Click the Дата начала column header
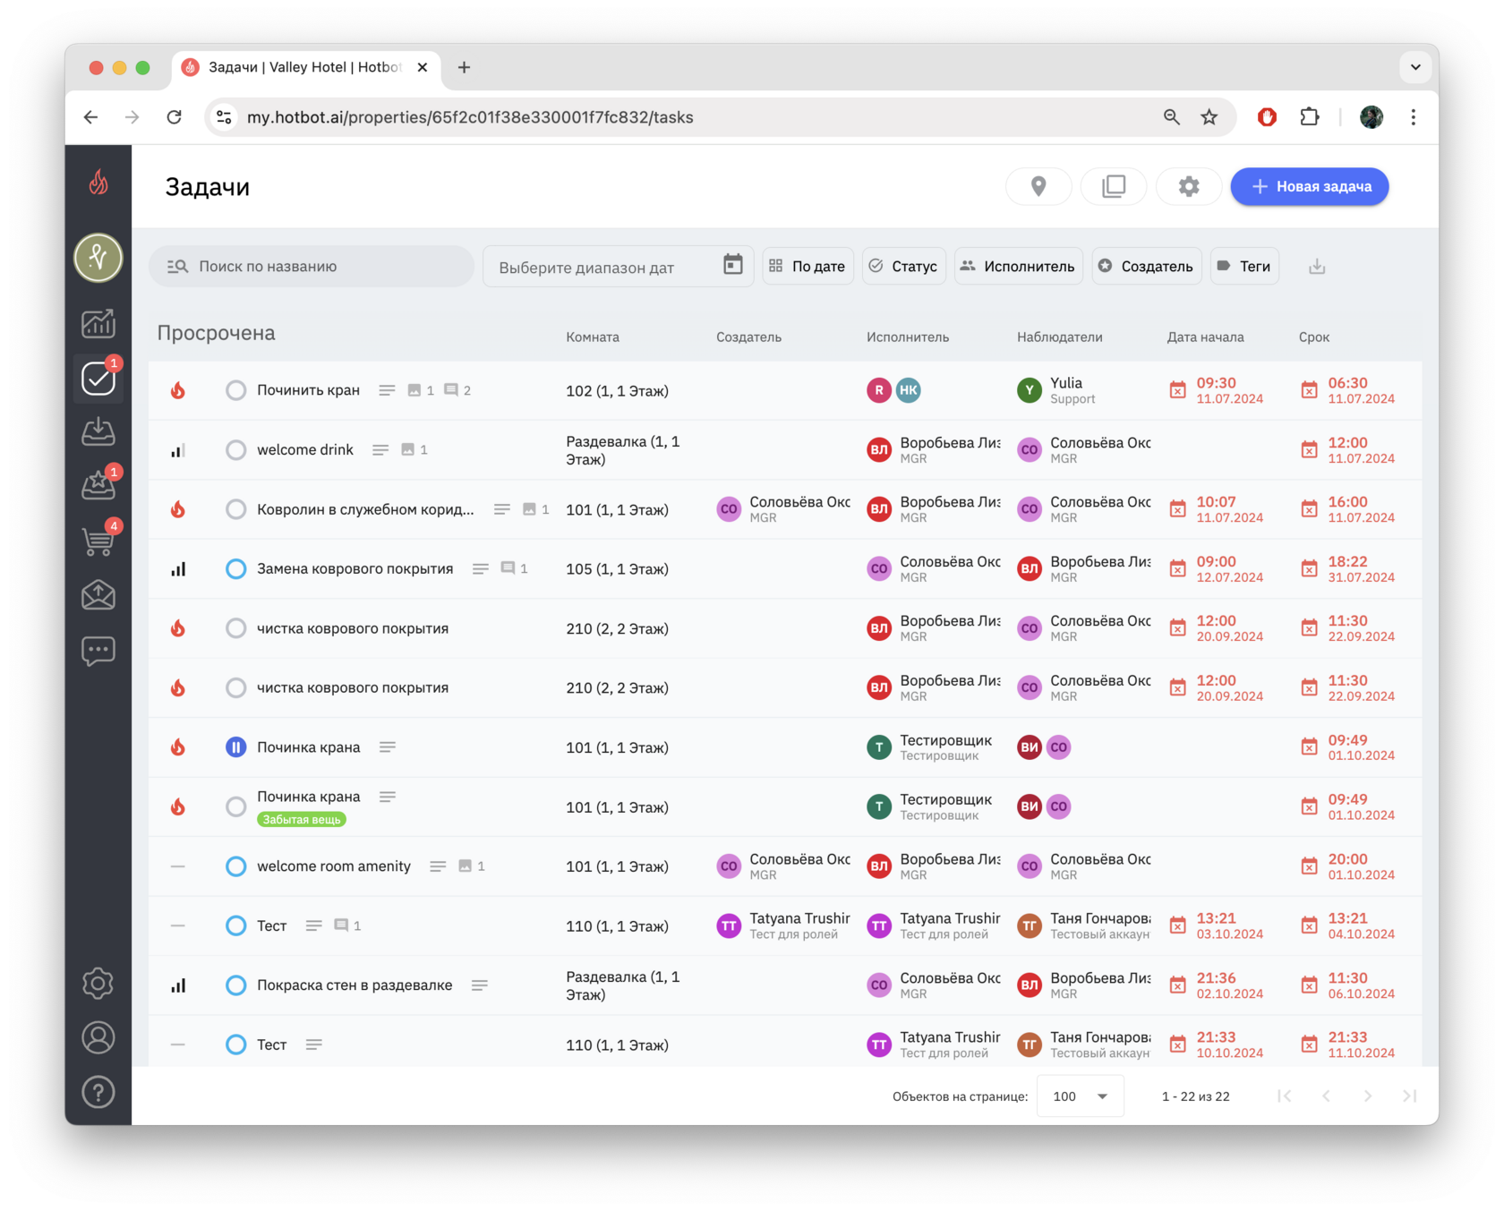 click(1205, 337)
